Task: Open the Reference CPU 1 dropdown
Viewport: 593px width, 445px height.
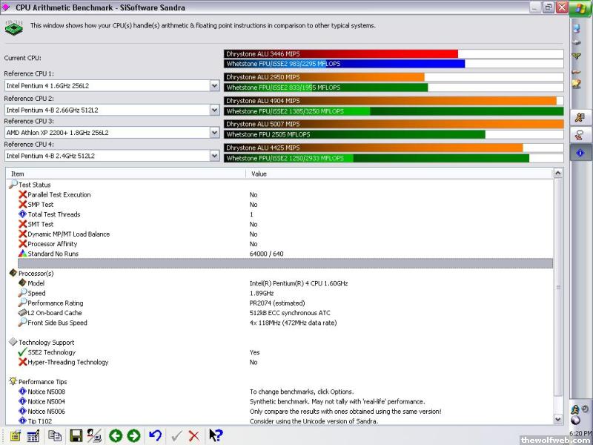Action: coord(214,85)
